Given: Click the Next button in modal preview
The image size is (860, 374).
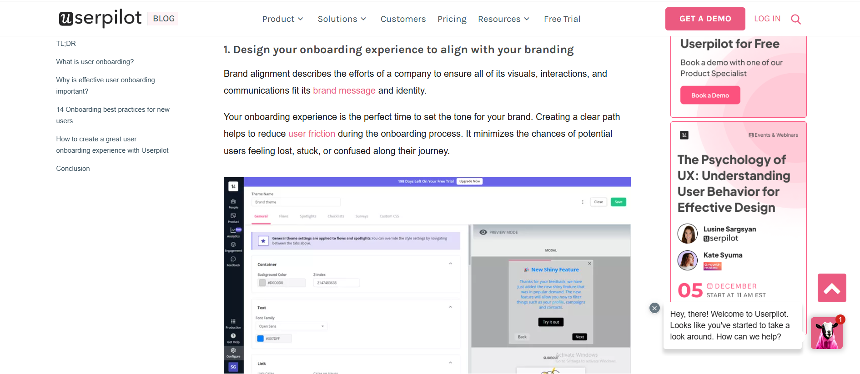Looking at the screenshot, I should click(x=579, y=337).
